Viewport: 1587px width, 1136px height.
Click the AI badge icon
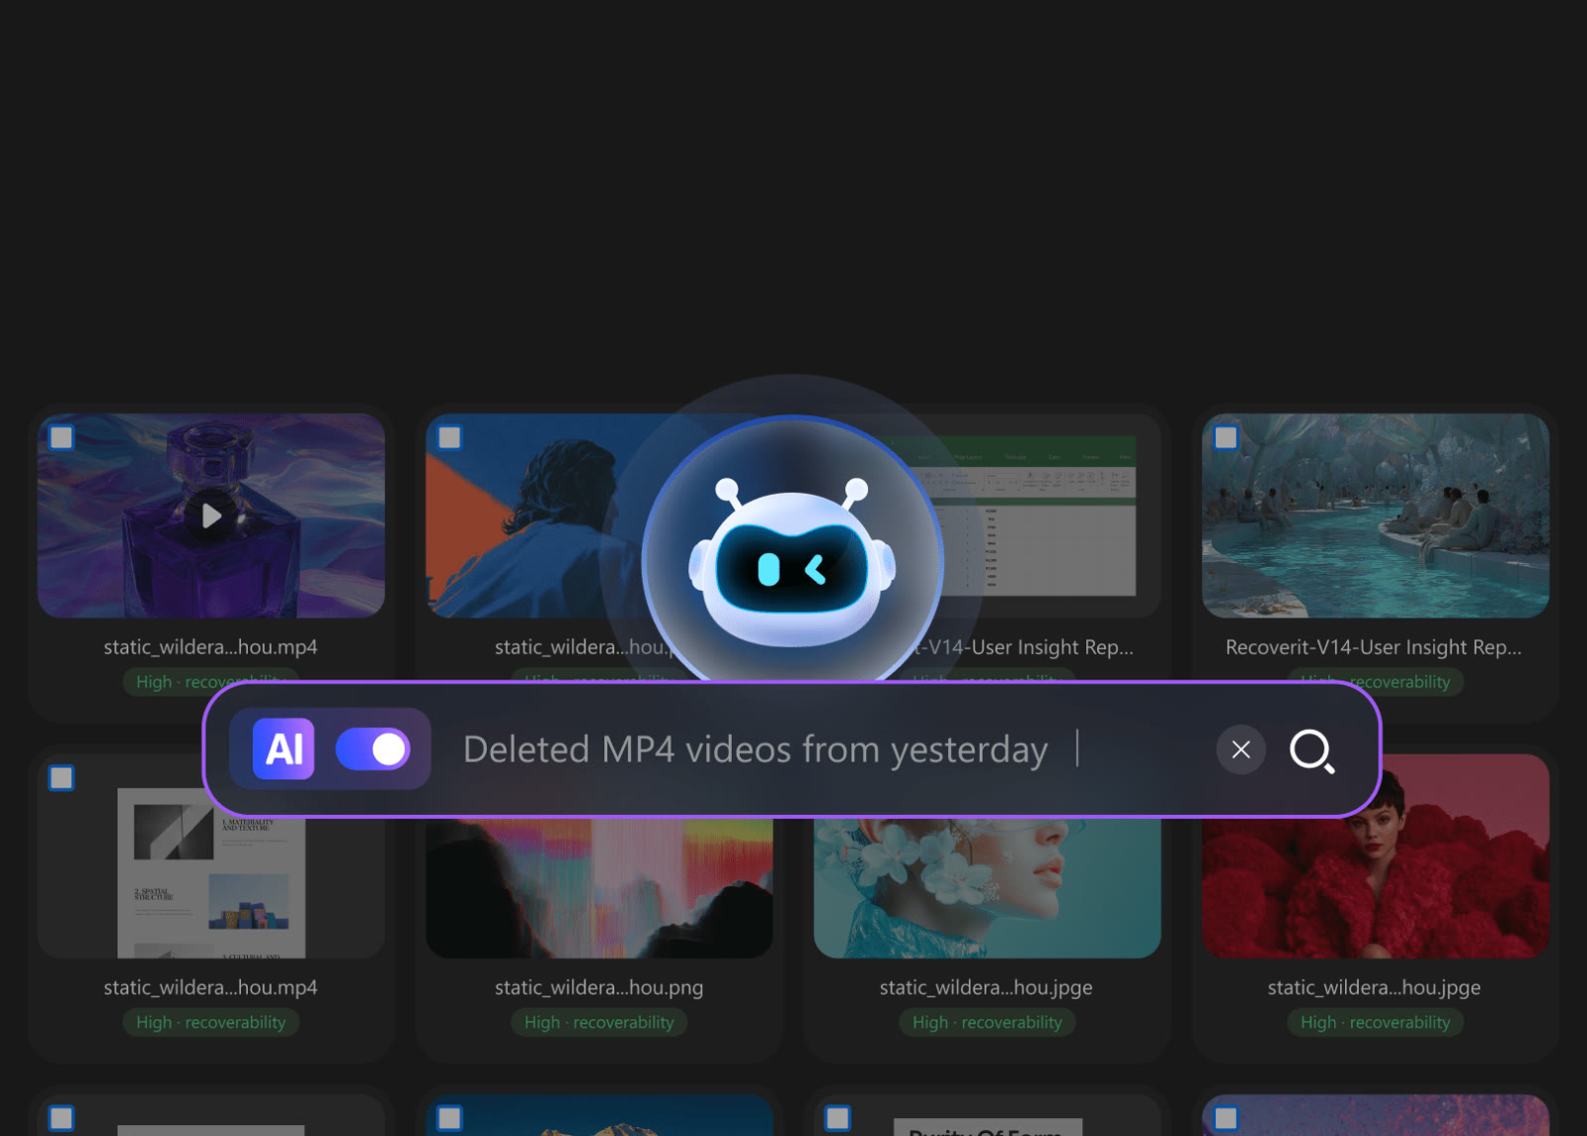tap(284, 749)
